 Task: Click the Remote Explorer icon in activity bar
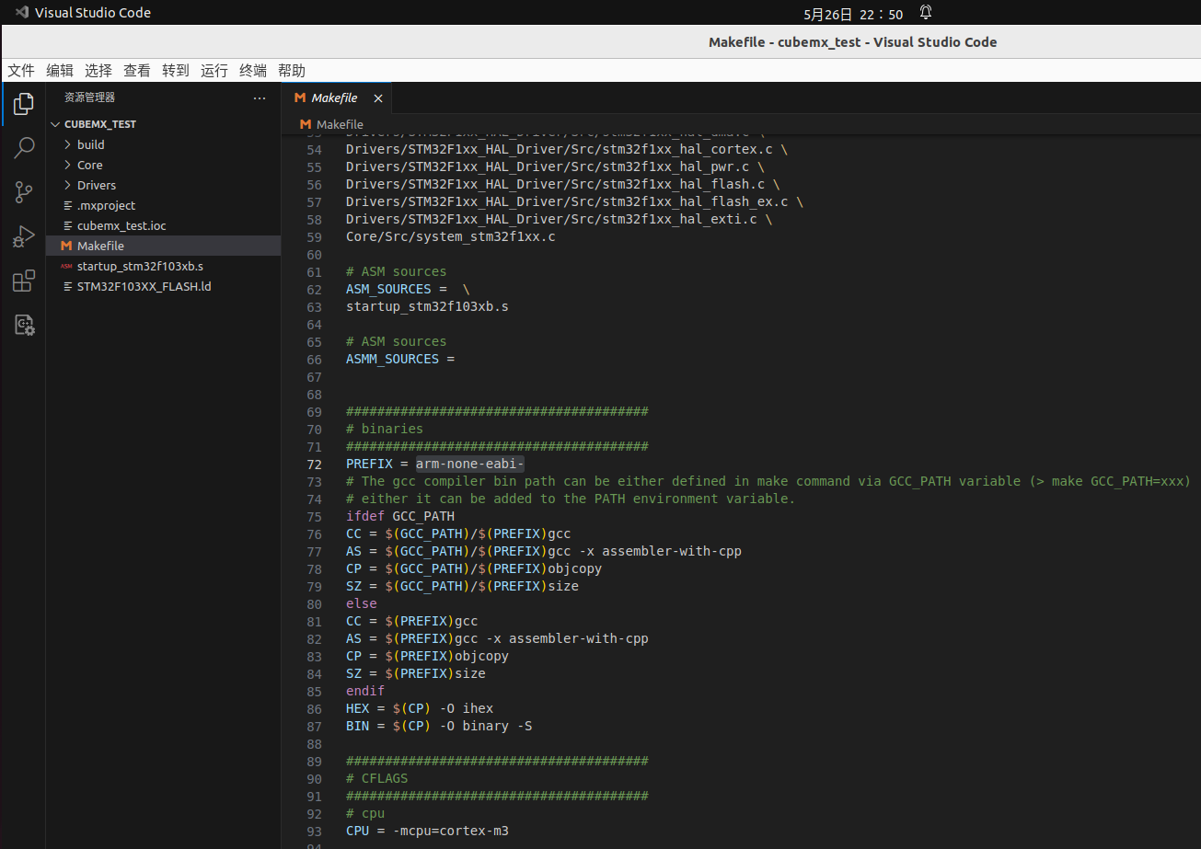pyautogui.click(x=23, y=325)
